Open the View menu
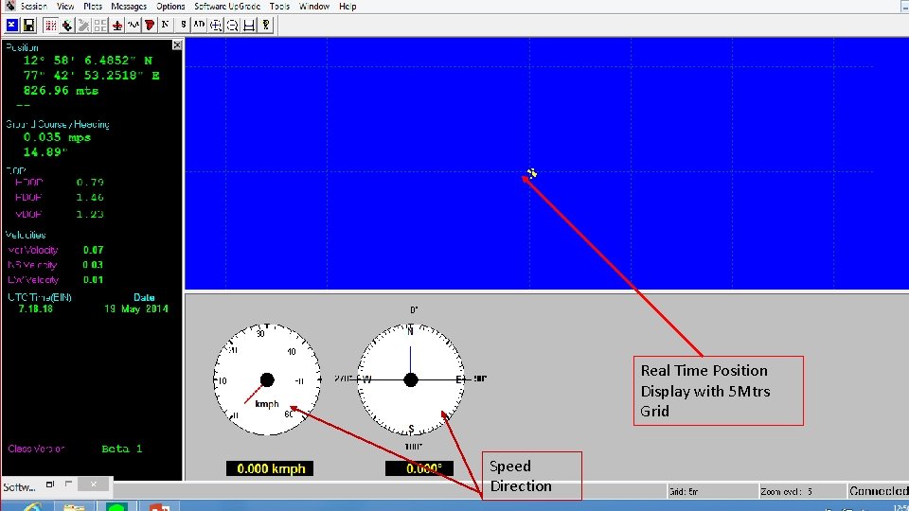The image size is (909, 511). pos(65,7)
